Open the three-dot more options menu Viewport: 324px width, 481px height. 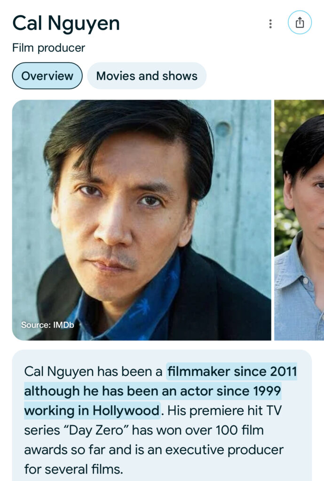point(270,23)
